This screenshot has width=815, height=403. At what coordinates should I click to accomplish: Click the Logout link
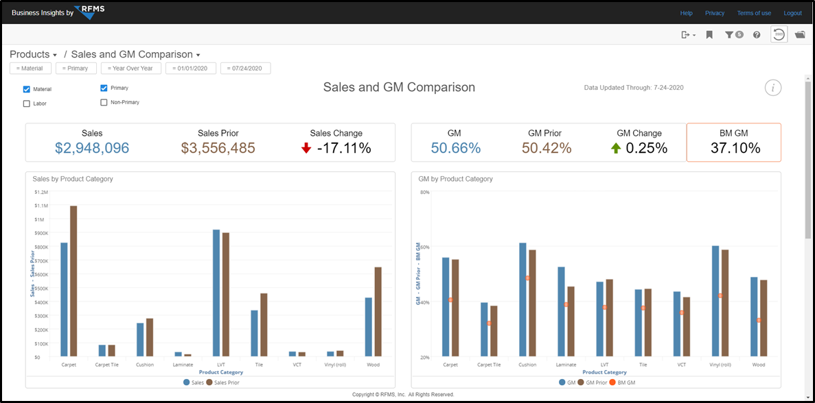(x=792, y=13)
